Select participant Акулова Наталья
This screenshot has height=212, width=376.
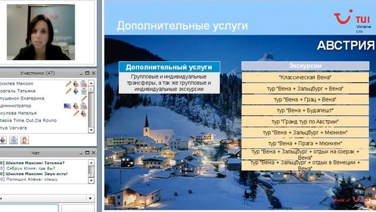[18, 113]
